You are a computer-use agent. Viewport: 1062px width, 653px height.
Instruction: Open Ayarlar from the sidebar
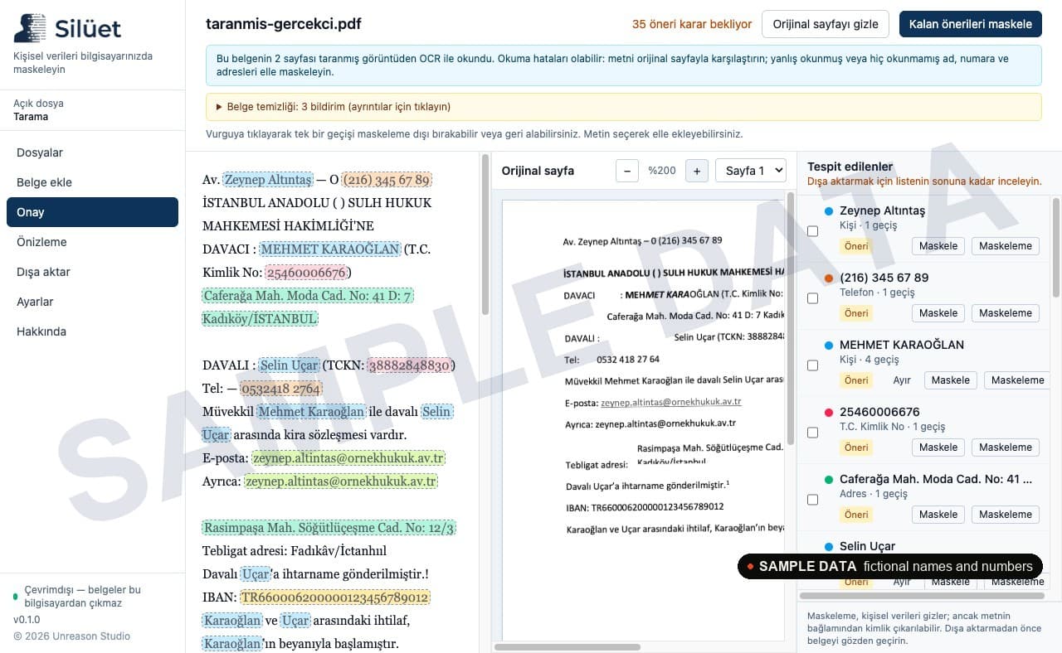92,302
